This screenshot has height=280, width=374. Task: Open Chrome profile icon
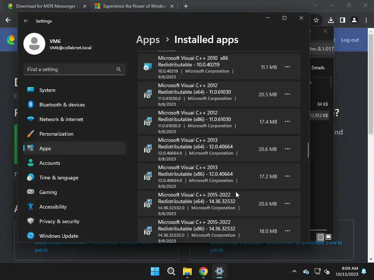(354, 20)
